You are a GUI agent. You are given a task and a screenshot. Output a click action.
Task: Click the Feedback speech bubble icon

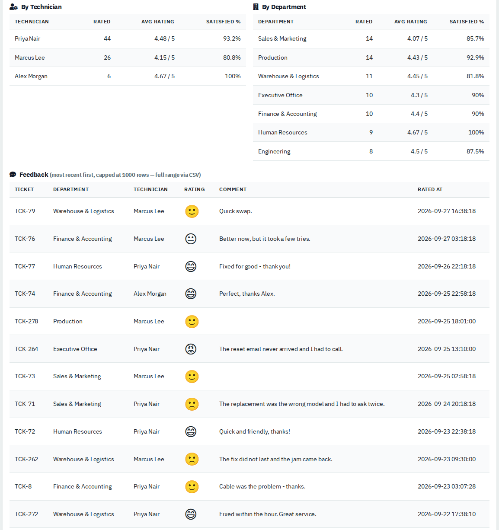(x=13, y=175)
